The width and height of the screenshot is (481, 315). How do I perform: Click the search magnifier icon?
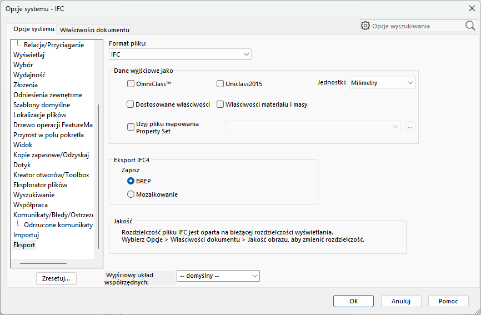click(470, 26)
